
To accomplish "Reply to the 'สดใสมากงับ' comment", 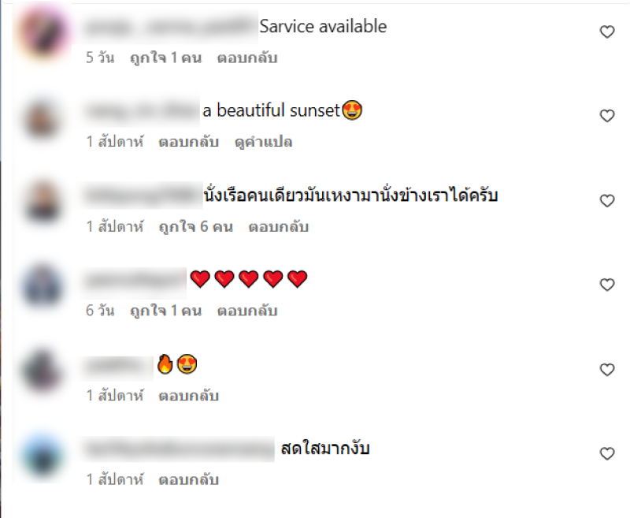I will click(188, 480).
